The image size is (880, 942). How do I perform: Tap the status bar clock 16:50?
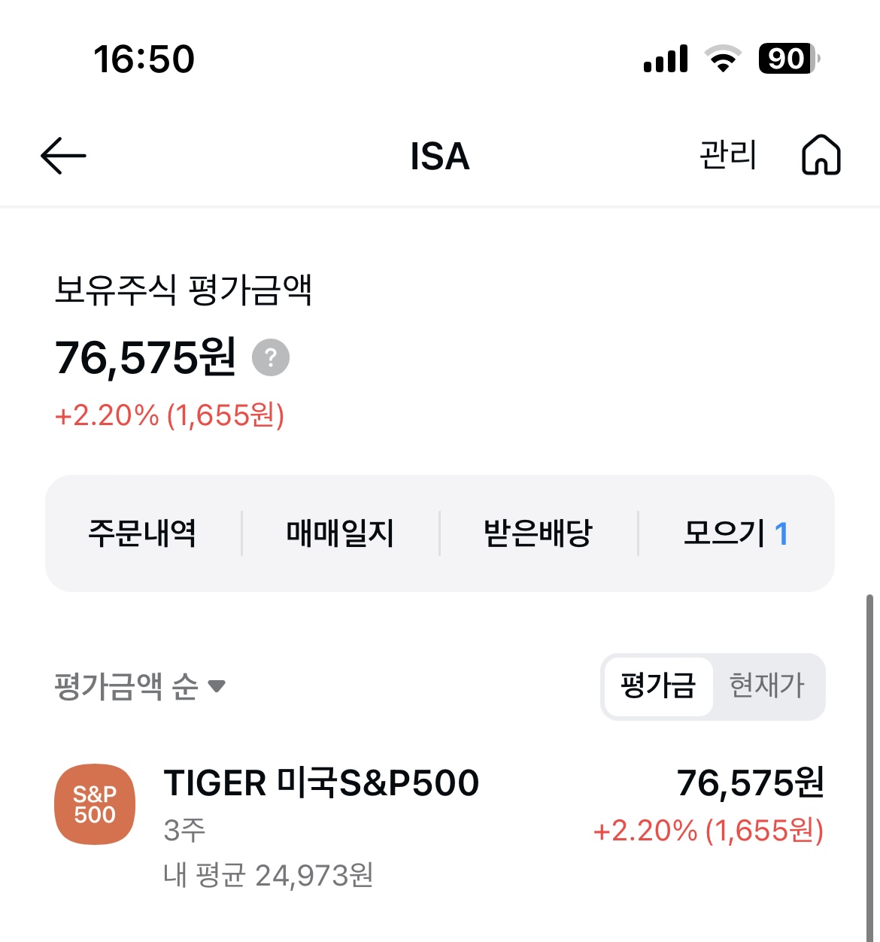(144, 59)
